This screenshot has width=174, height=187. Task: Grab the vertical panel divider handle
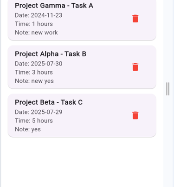(x=168, y=89)
